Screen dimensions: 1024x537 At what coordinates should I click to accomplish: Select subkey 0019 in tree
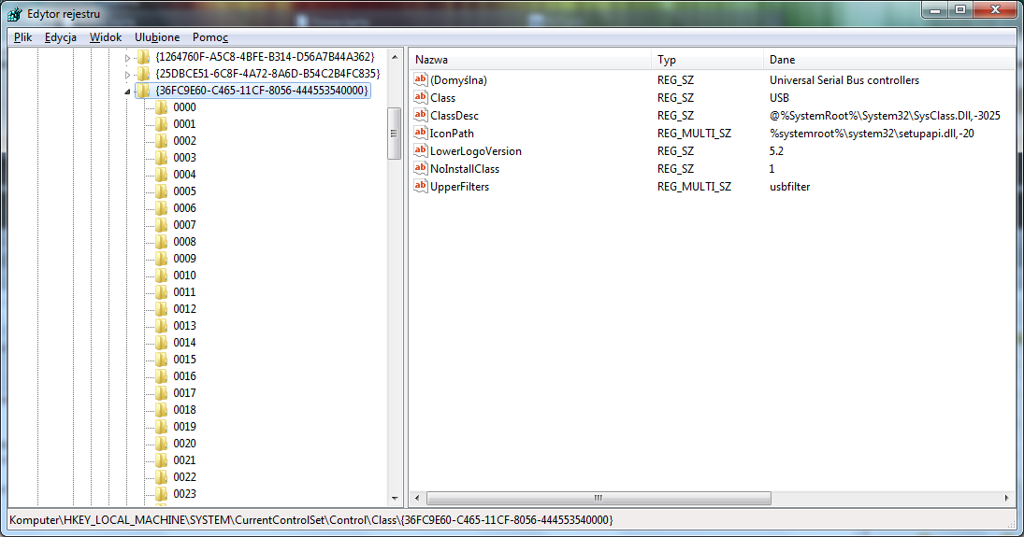185,427
